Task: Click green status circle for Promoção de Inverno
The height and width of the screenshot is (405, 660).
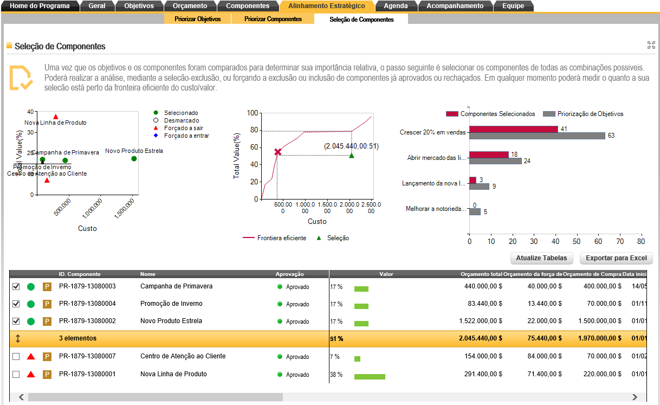Action: click(x=31, y=305)
